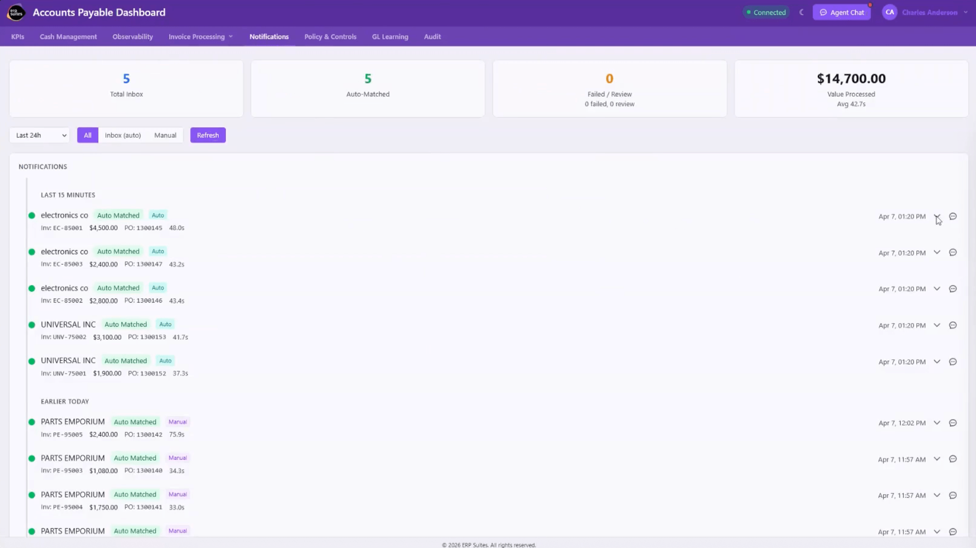Viewport: 976px width, 548px height.
Task: Select the Notifications tab
Action: click(x=269, y=37)
